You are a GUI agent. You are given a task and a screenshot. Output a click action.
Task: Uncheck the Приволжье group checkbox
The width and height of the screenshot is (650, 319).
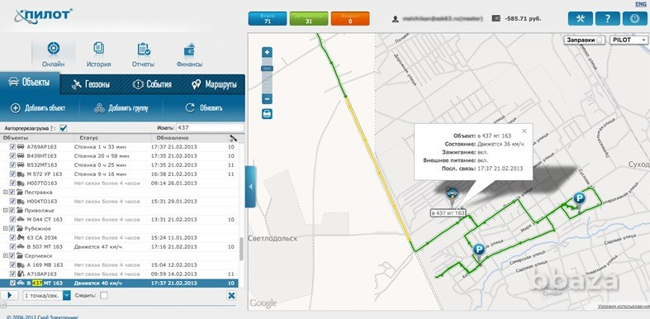click(x=12, y=210)
